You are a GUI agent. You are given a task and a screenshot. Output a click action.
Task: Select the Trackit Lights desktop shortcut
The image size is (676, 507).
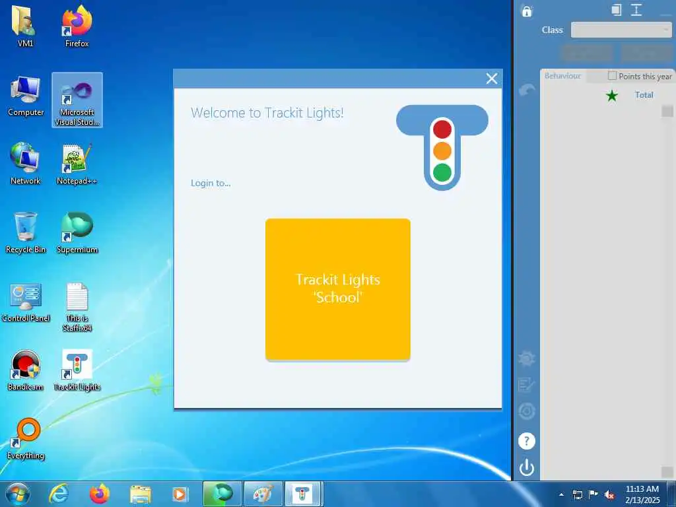77,370
